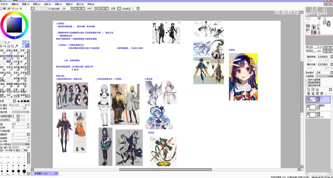Click the 正常 button in toolbar

113,9
